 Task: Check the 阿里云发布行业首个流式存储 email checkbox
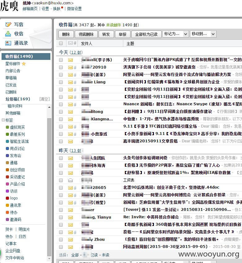click(x=61, y=75)
